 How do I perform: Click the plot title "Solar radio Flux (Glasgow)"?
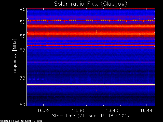(x=91, y=4)
